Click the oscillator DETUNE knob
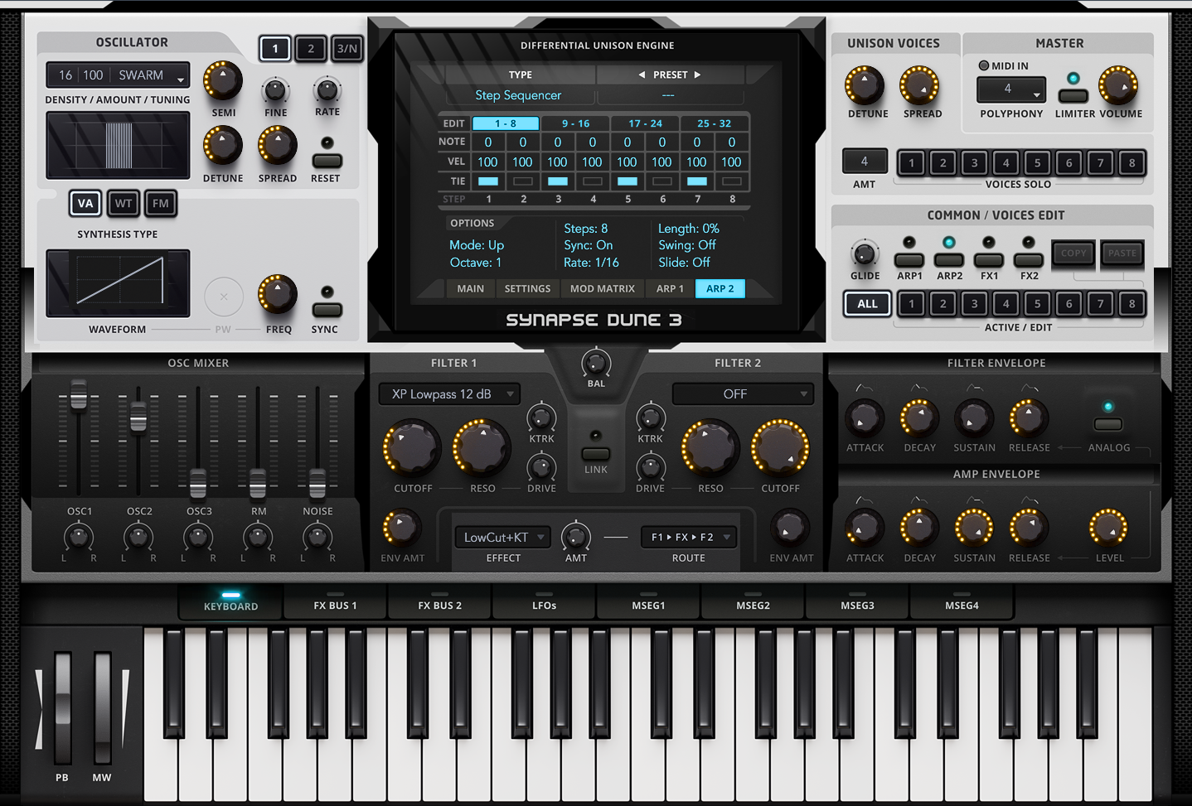 click(223, 147)
